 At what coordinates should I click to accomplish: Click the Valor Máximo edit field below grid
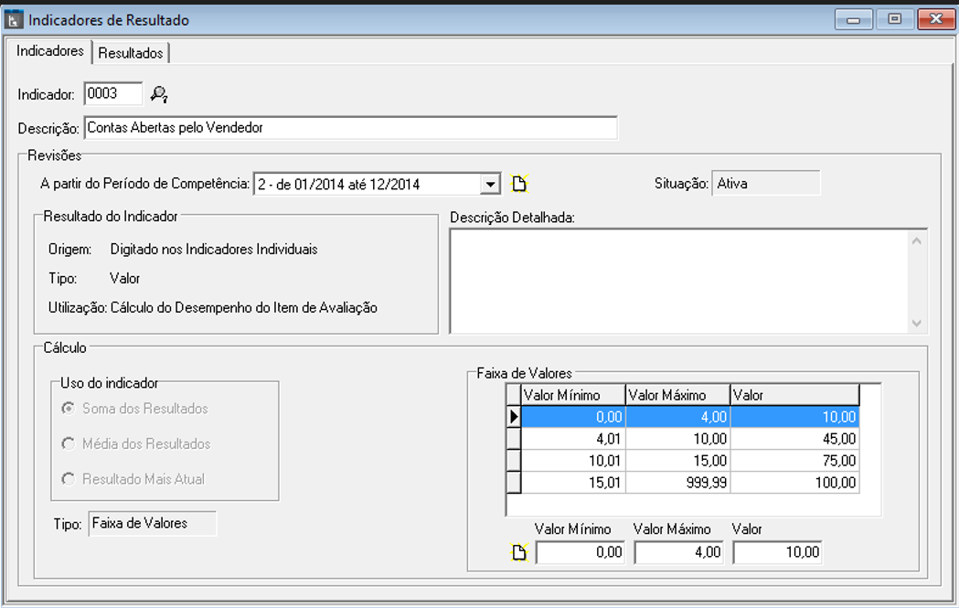tap(677, 552)
